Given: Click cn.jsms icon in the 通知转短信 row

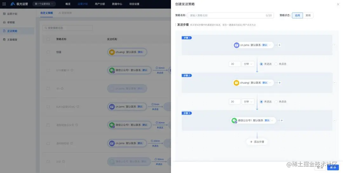Looking at the screenshot, I should [112, 143].
